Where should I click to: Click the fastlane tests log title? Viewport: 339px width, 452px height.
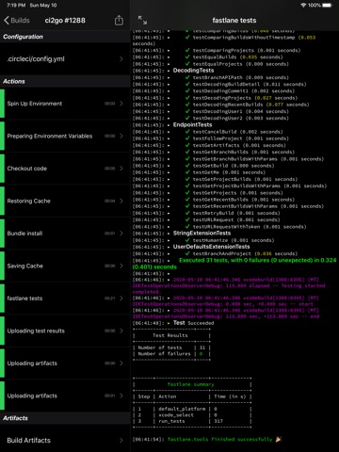click(234, 21)
